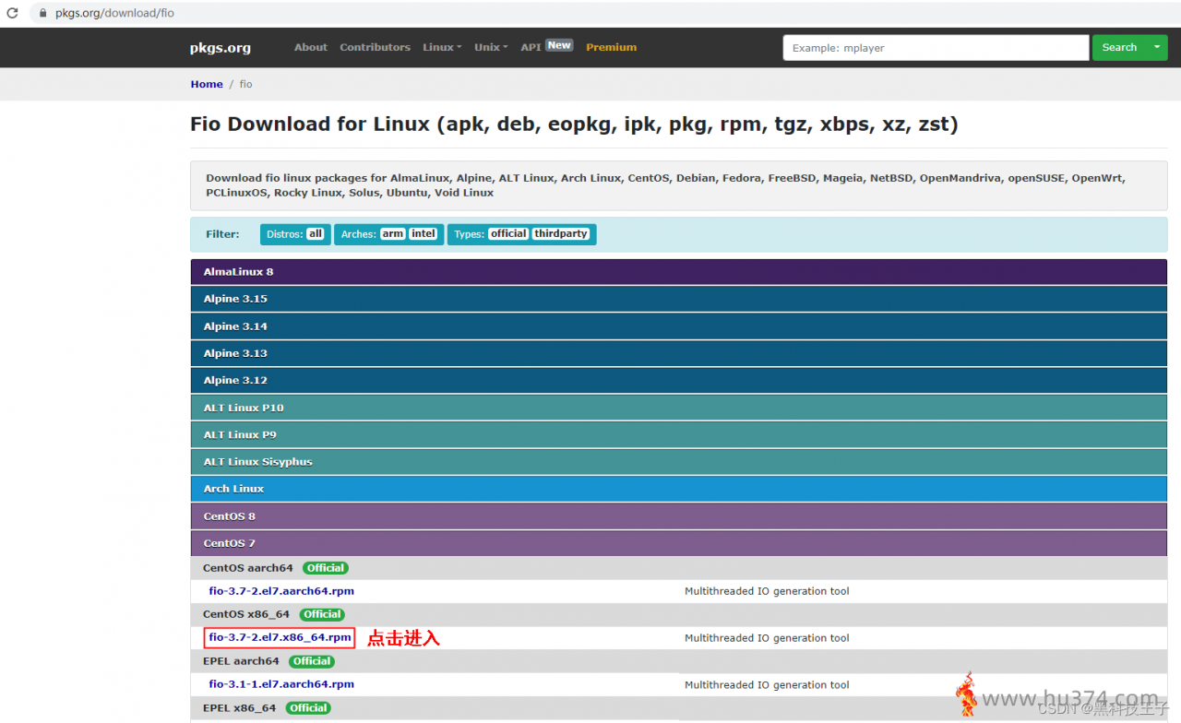The width and height of the screenshot is (1181, 723).
Task: Click the 'EPEL x86_64' repository label
Action: click(x=239, y=708)
